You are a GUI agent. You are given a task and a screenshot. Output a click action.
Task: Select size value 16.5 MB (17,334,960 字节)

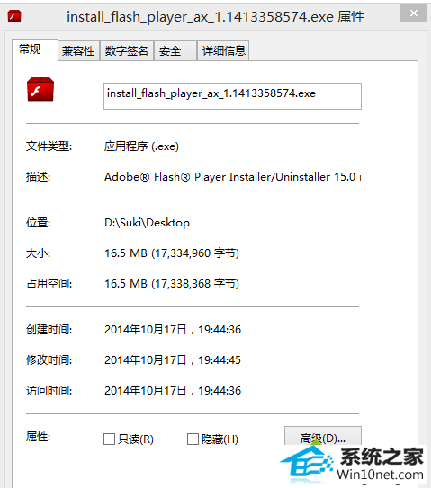click(x=172, y=253)
